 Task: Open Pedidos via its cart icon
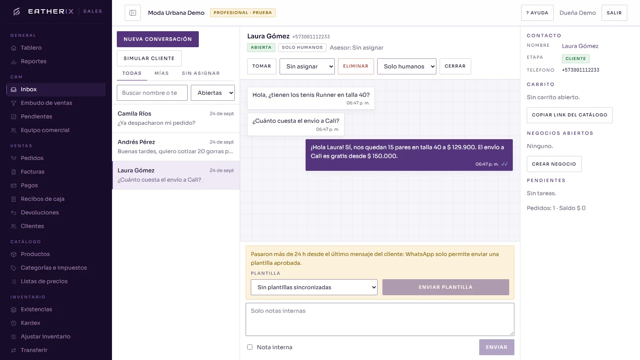point(14,158)
